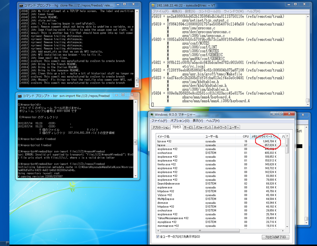
Task: Select iexplore.exe *32 using 188,852 K
Action: click(x=220, y=157)
